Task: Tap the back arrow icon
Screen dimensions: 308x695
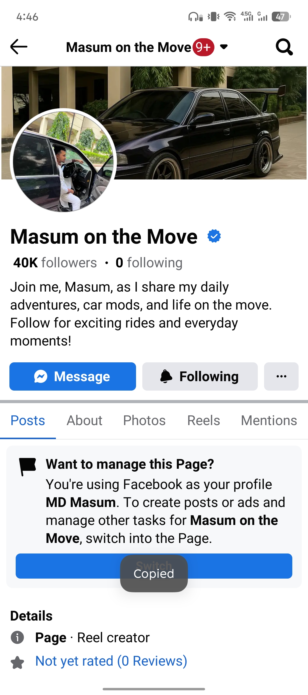Action: coord(19,47)
